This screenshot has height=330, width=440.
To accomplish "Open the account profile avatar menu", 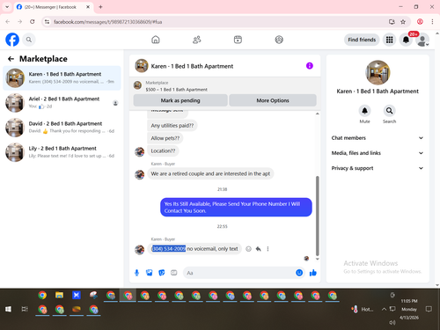I will pyautogui.click(x=422, y=40).
